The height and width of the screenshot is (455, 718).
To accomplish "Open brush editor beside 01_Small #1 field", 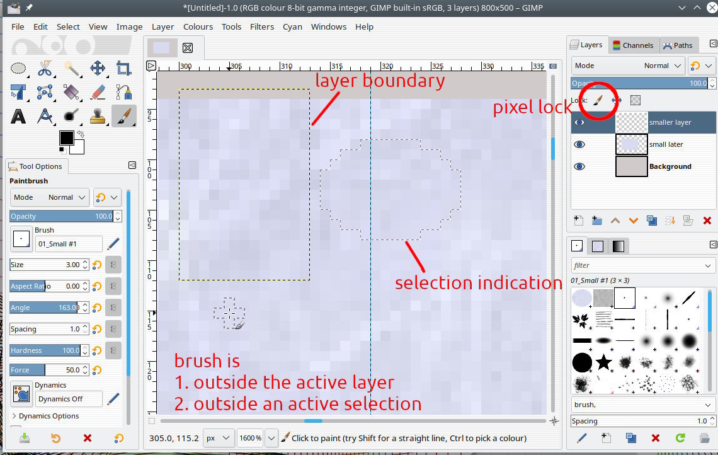I will (x=113, y=244).
